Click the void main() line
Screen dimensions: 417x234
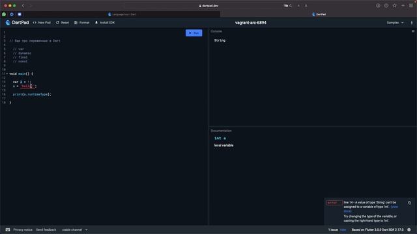click(x=21, y=73)
